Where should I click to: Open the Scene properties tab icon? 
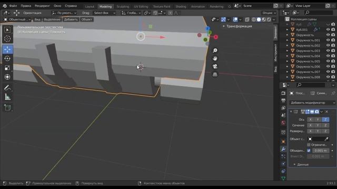coord(283,115)
